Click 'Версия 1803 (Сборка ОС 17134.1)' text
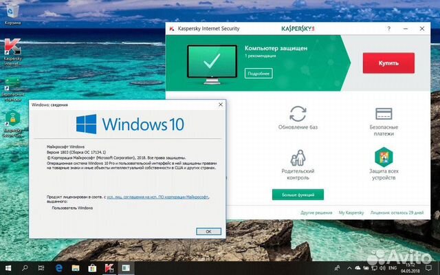Screen dimensions: 440x275 76,152
